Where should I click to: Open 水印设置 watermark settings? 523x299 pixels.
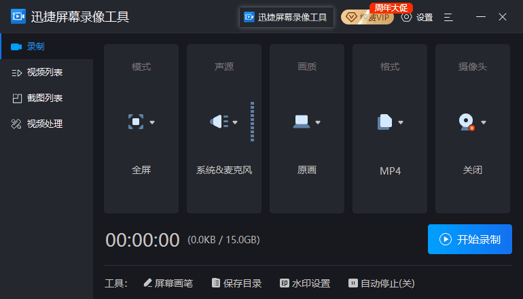point(305,283)
